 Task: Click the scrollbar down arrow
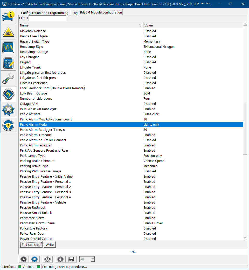245,238
